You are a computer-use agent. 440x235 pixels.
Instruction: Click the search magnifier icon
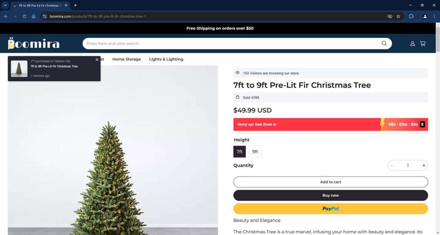pos(384,43)
